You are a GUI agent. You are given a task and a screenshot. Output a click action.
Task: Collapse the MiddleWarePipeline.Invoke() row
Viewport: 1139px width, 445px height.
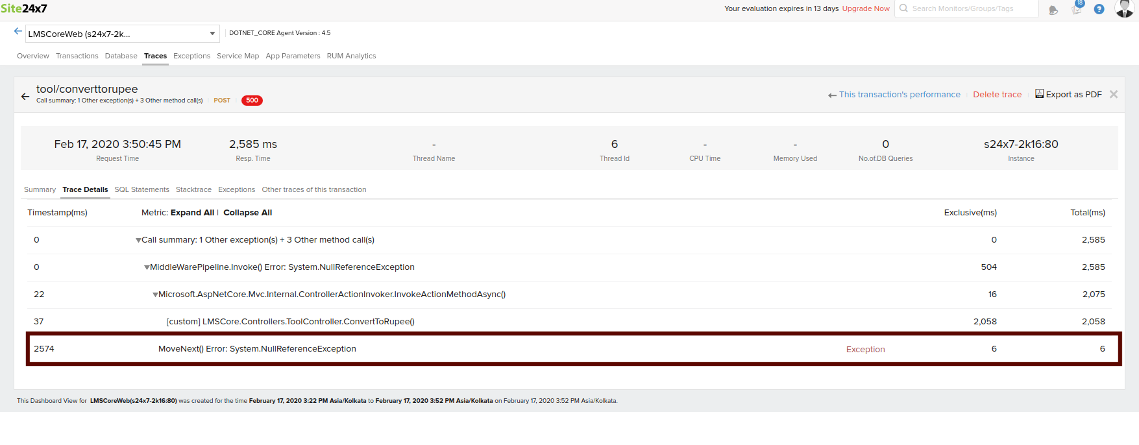coord(147,268)
